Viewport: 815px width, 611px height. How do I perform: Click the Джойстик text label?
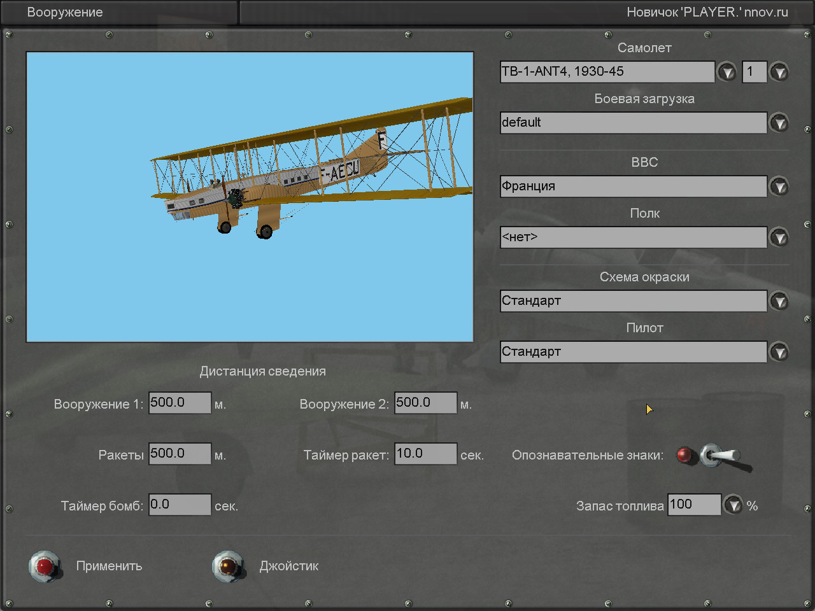[288, 566]
